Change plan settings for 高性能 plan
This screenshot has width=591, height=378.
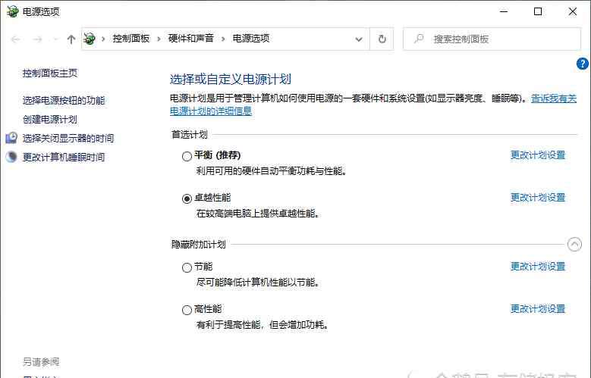[538, 309]
